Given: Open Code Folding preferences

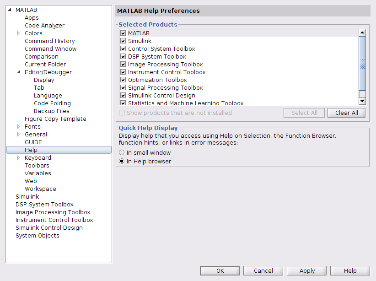Looking at the screenshot, I should [x=52, y=103].
